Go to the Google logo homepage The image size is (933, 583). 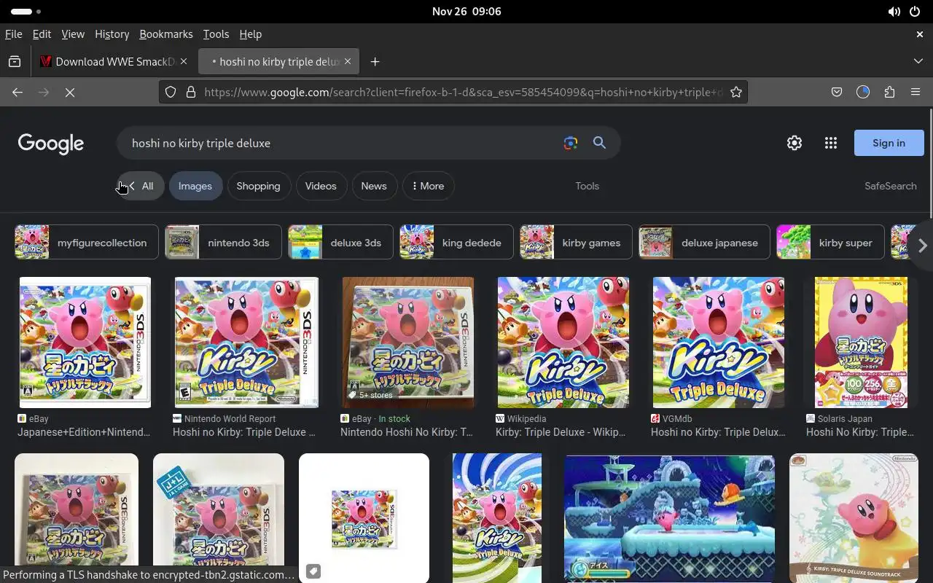(51, 144)
